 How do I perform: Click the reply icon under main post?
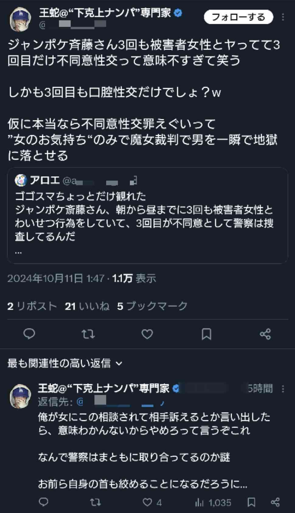point(29,334)
